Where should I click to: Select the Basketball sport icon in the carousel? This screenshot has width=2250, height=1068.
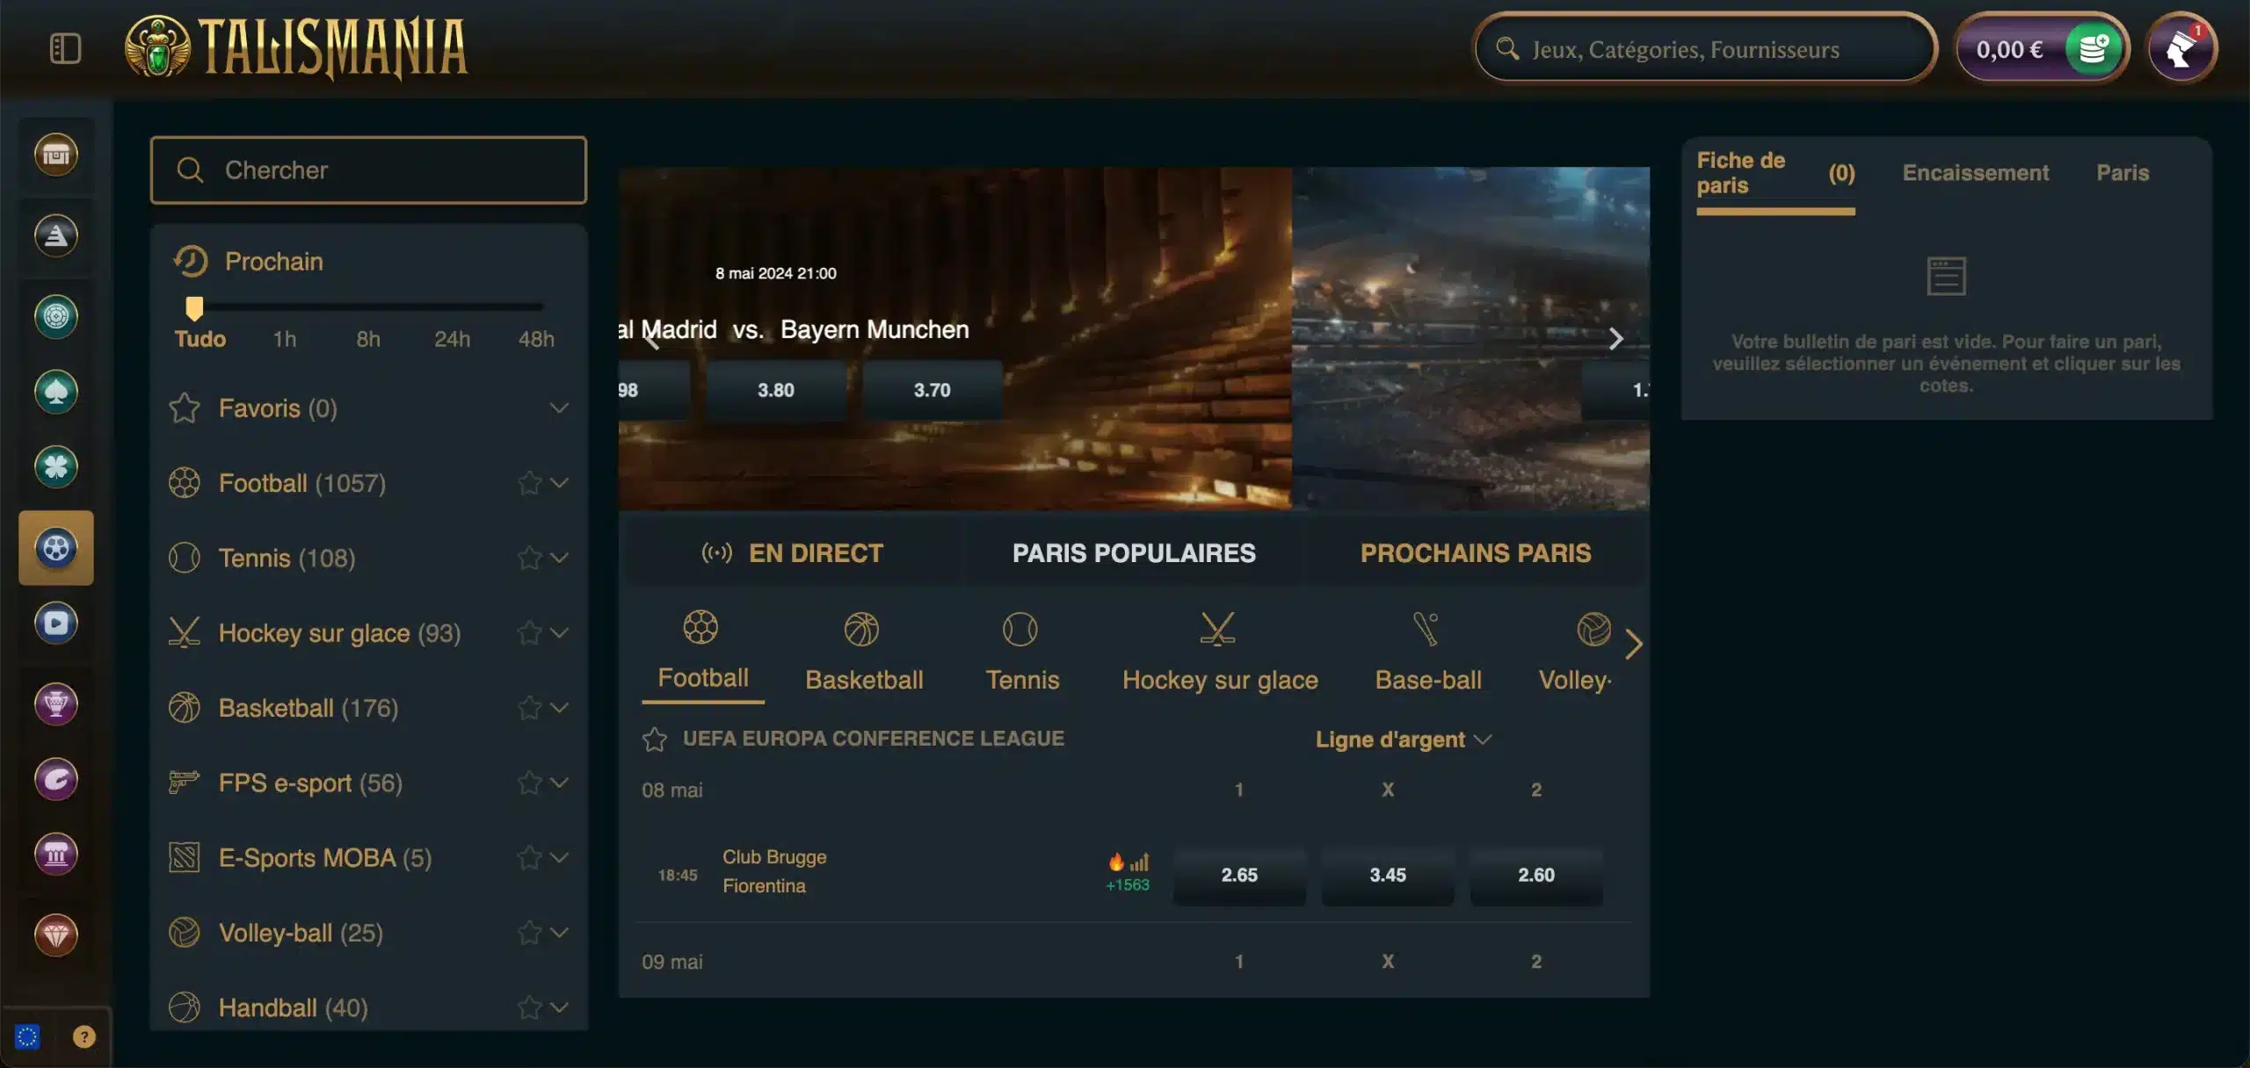(x=863, y=652)
